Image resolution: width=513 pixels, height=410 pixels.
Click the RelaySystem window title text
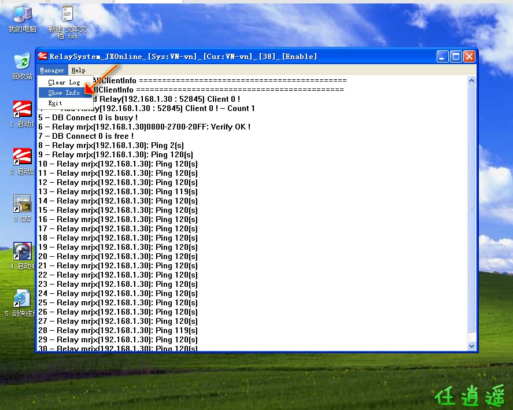(183, 57)
